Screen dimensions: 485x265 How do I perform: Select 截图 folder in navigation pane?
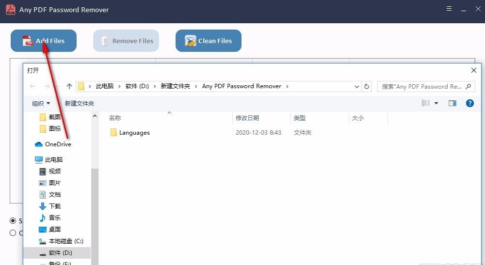[54, 117]
